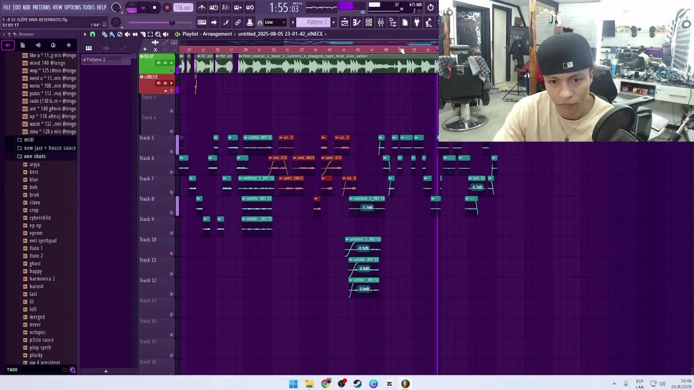Screen dimensions: 694x390
Task: Open the Windows Start menu
Action: [293, 383]
